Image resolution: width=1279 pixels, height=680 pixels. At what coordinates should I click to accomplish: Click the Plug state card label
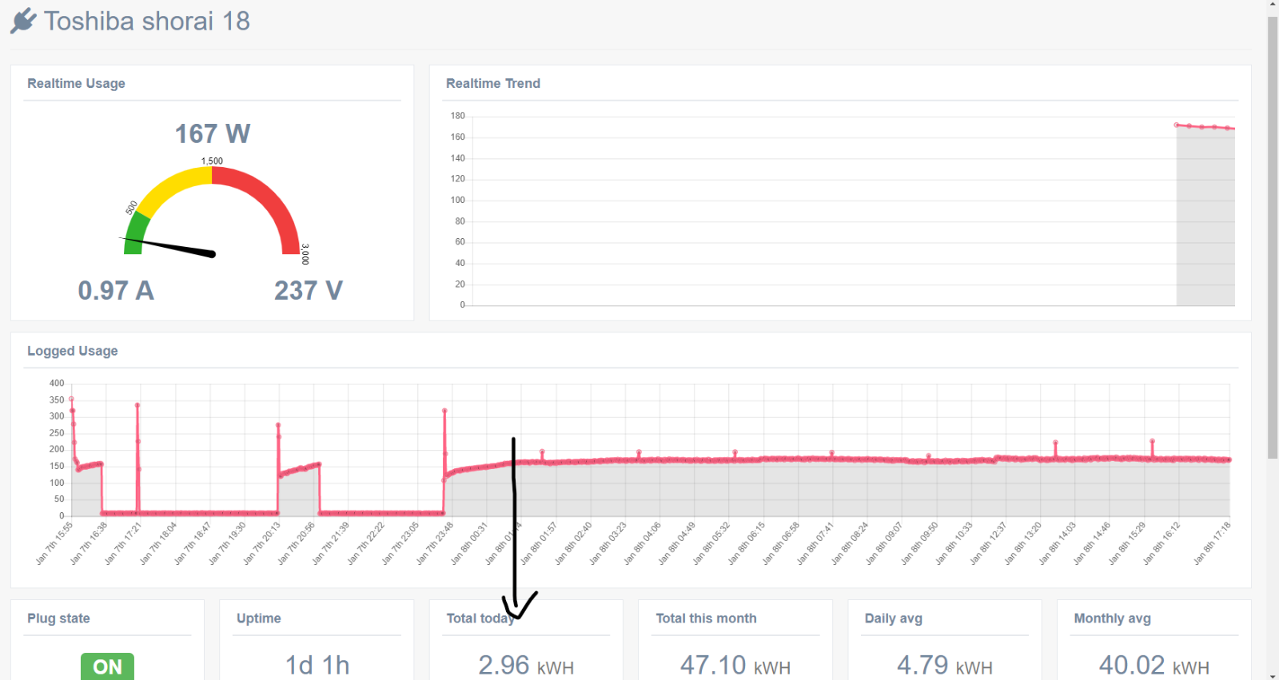pos(58,618)
